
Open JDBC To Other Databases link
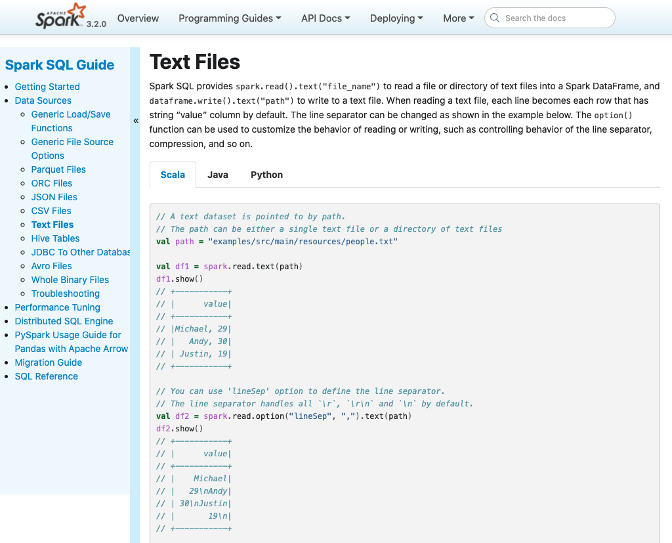[81, 251]
